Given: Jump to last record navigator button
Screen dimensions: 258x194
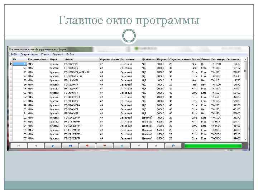Looking at the screenshot, I should pos(70,145).
